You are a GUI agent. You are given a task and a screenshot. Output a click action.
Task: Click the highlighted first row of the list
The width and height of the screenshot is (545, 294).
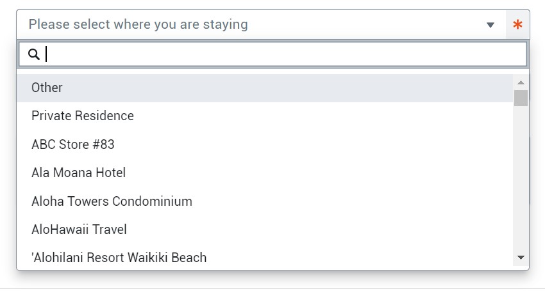click(x=256, y=88)
